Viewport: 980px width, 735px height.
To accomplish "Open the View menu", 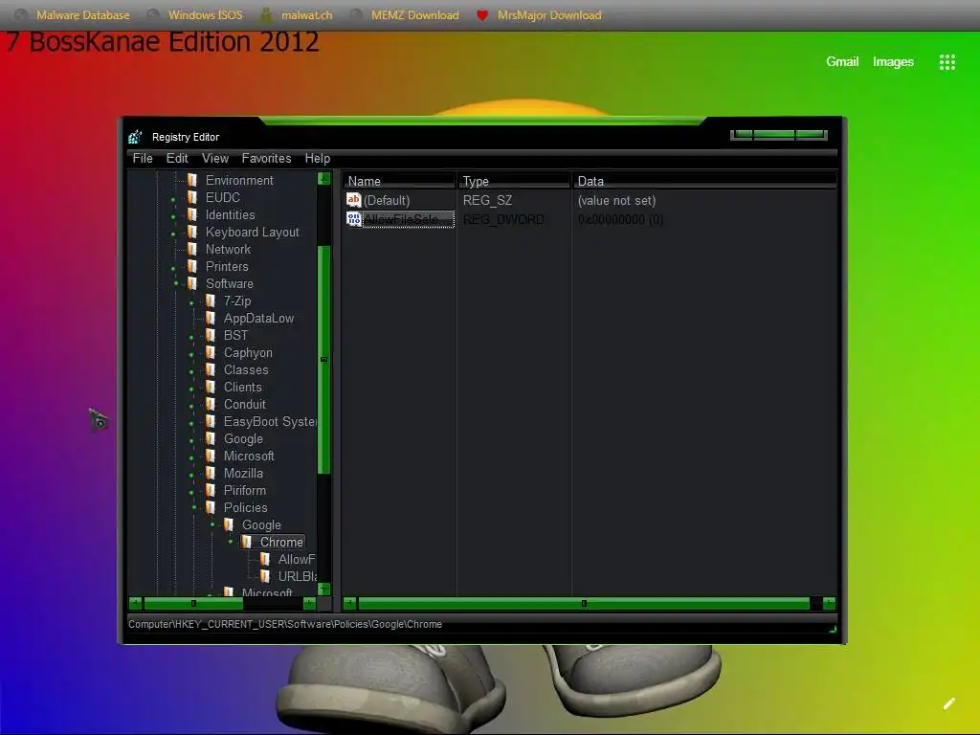I will tap(215, 159).
